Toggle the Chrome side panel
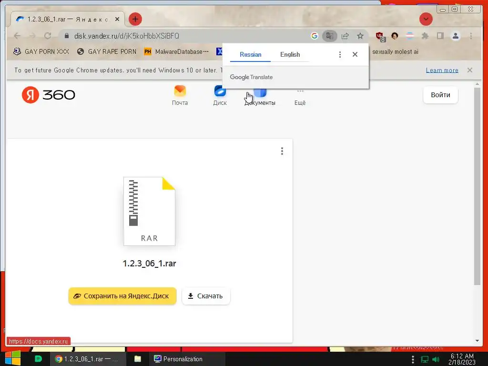 440,36
